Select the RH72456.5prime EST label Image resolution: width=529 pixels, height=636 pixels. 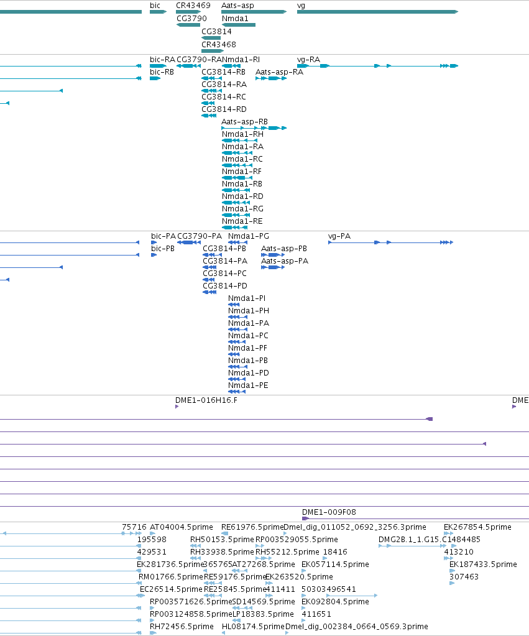tap(182, 627)
